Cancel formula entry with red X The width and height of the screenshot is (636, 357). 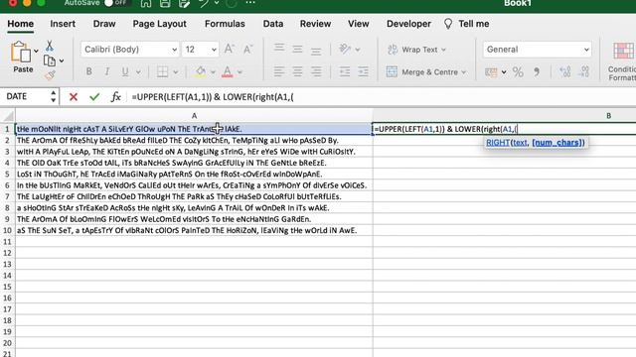74,97
